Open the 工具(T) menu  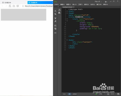point(80,5)
